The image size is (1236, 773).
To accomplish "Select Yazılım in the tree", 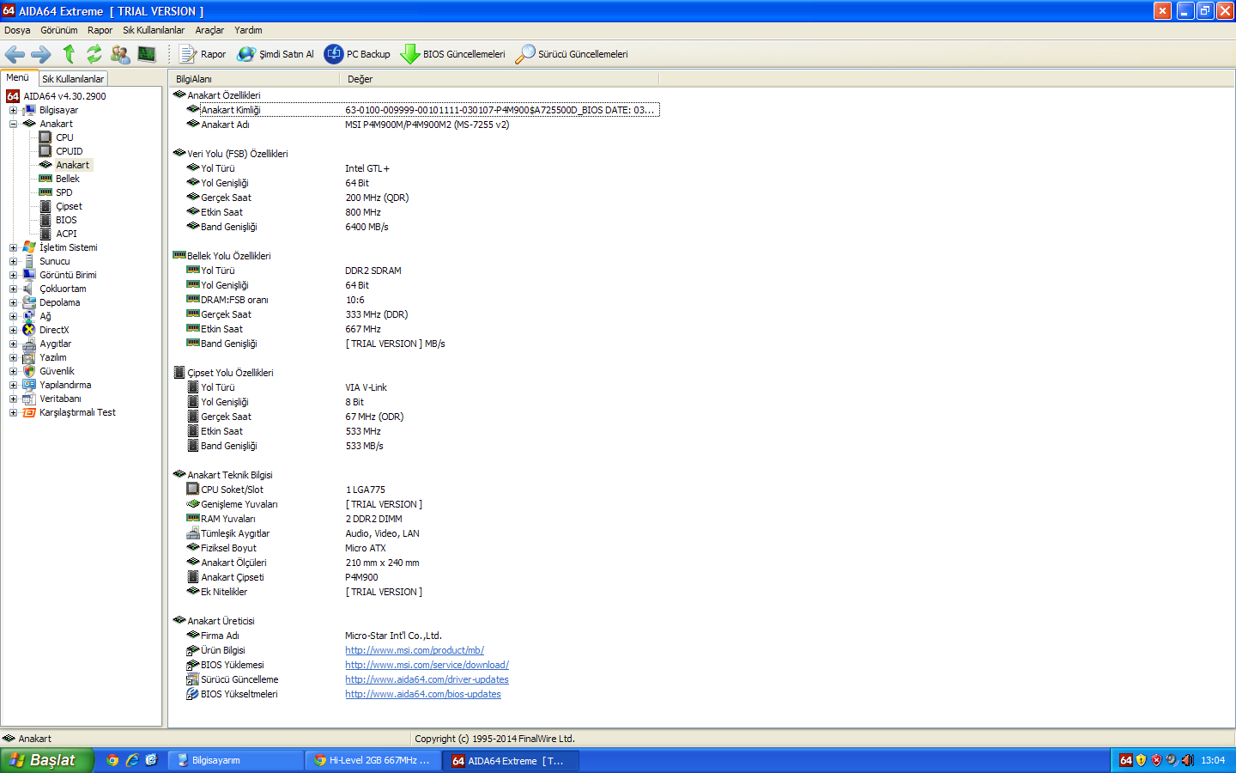I will (x=52, y=357).
